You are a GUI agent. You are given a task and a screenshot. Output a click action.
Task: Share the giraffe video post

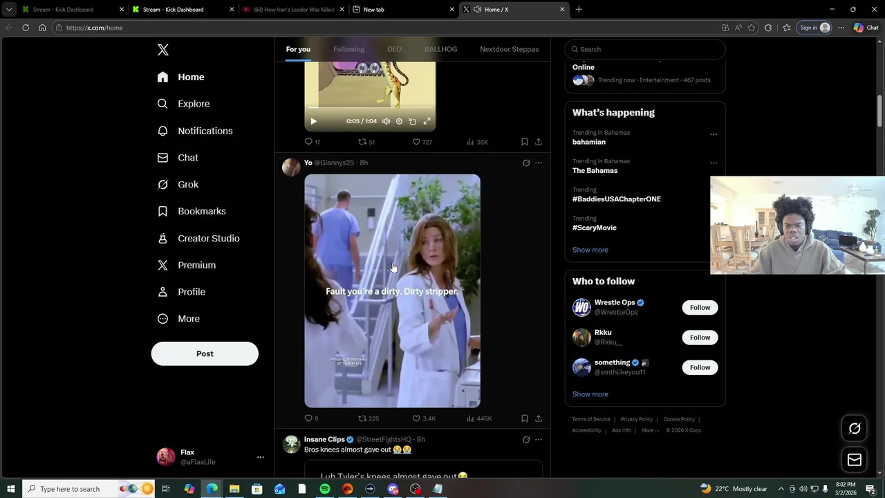click(539, 142)
